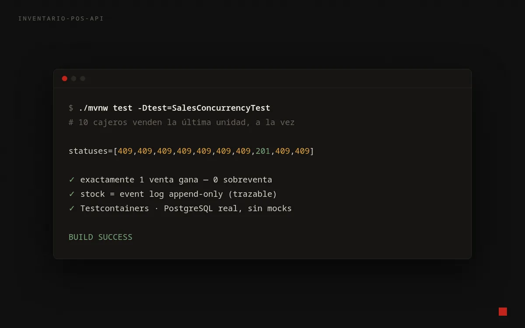Click the comment about 10 cajeros
Viewport: 525px width, 328px height.
pyautogui.click(x=182, y=122)
